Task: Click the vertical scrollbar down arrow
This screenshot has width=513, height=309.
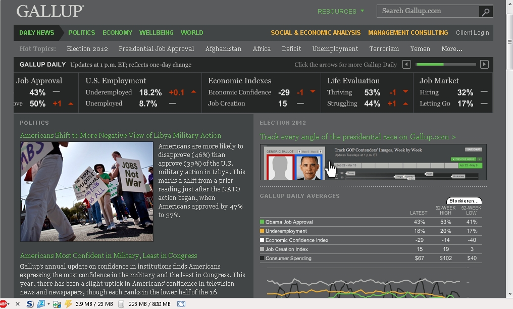Action: pyautogui.click(x=510, y=294)
